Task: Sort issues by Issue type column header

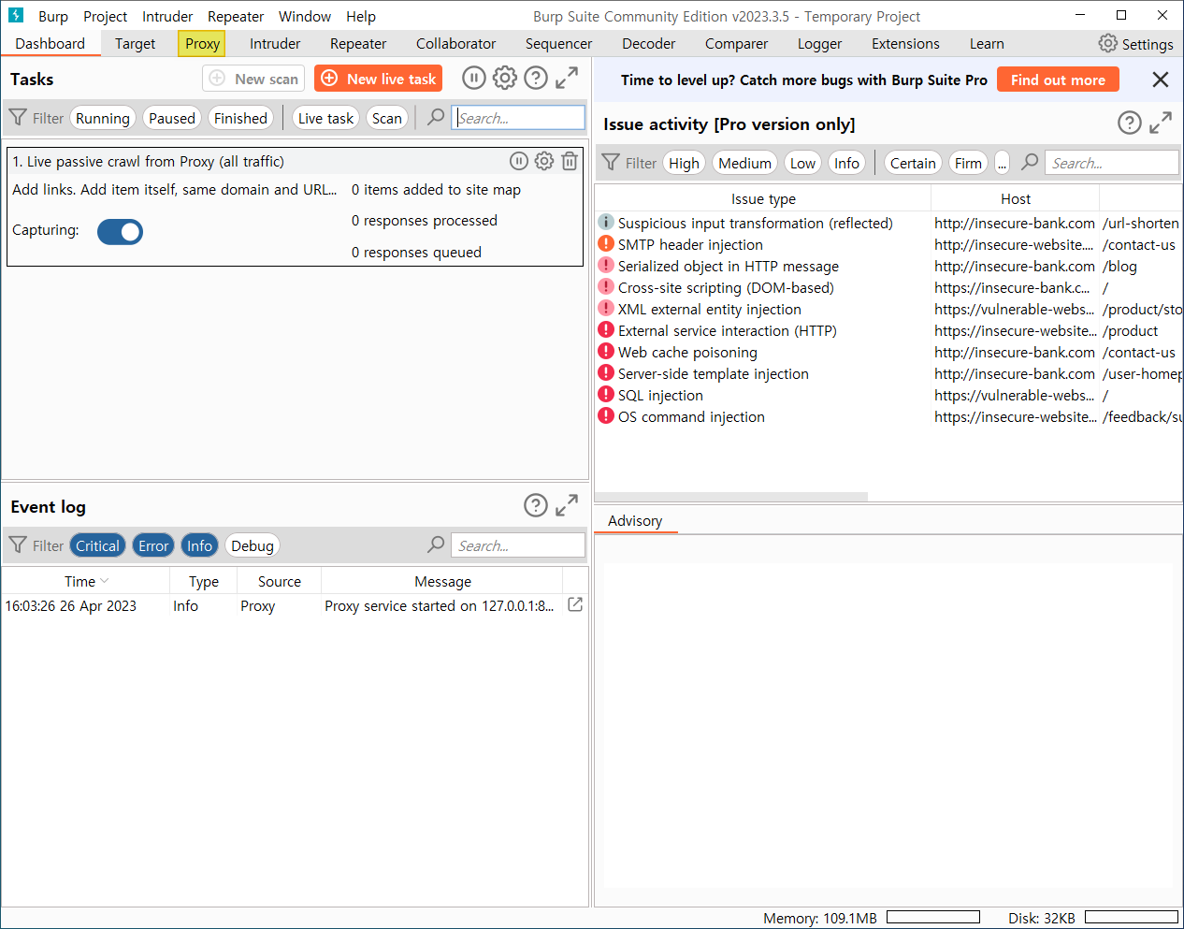Action: 763,198
